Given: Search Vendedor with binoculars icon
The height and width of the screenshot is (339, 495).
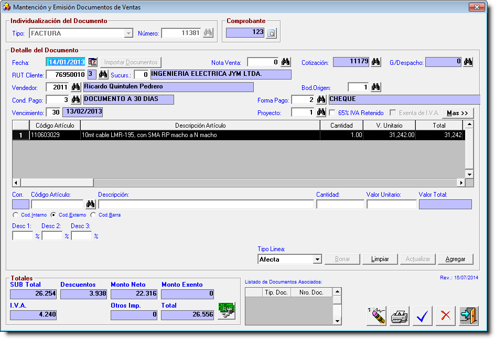Looking at the screenshot, I should pos(76,87).
